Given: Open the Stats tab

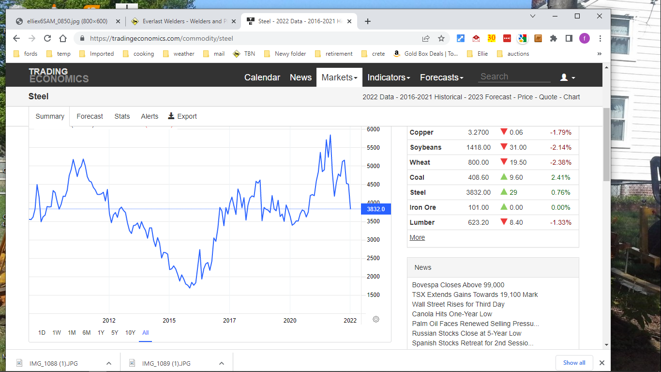Looking at the screenshot, I should [x=122, y=116].
